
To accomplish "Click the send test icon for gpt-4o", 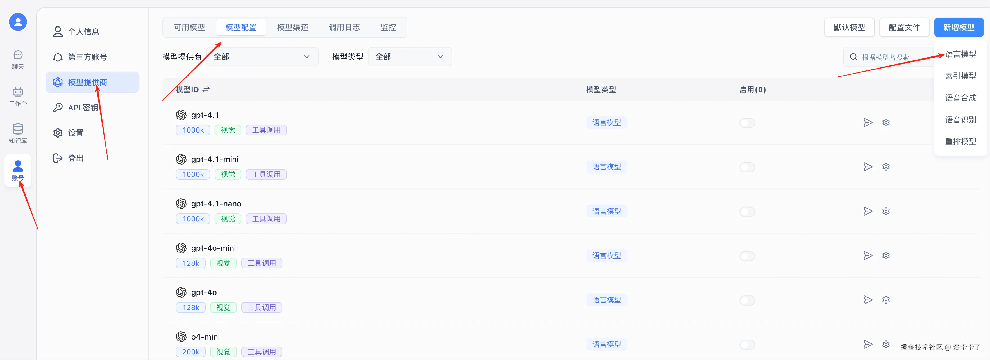I will [868, 300].
